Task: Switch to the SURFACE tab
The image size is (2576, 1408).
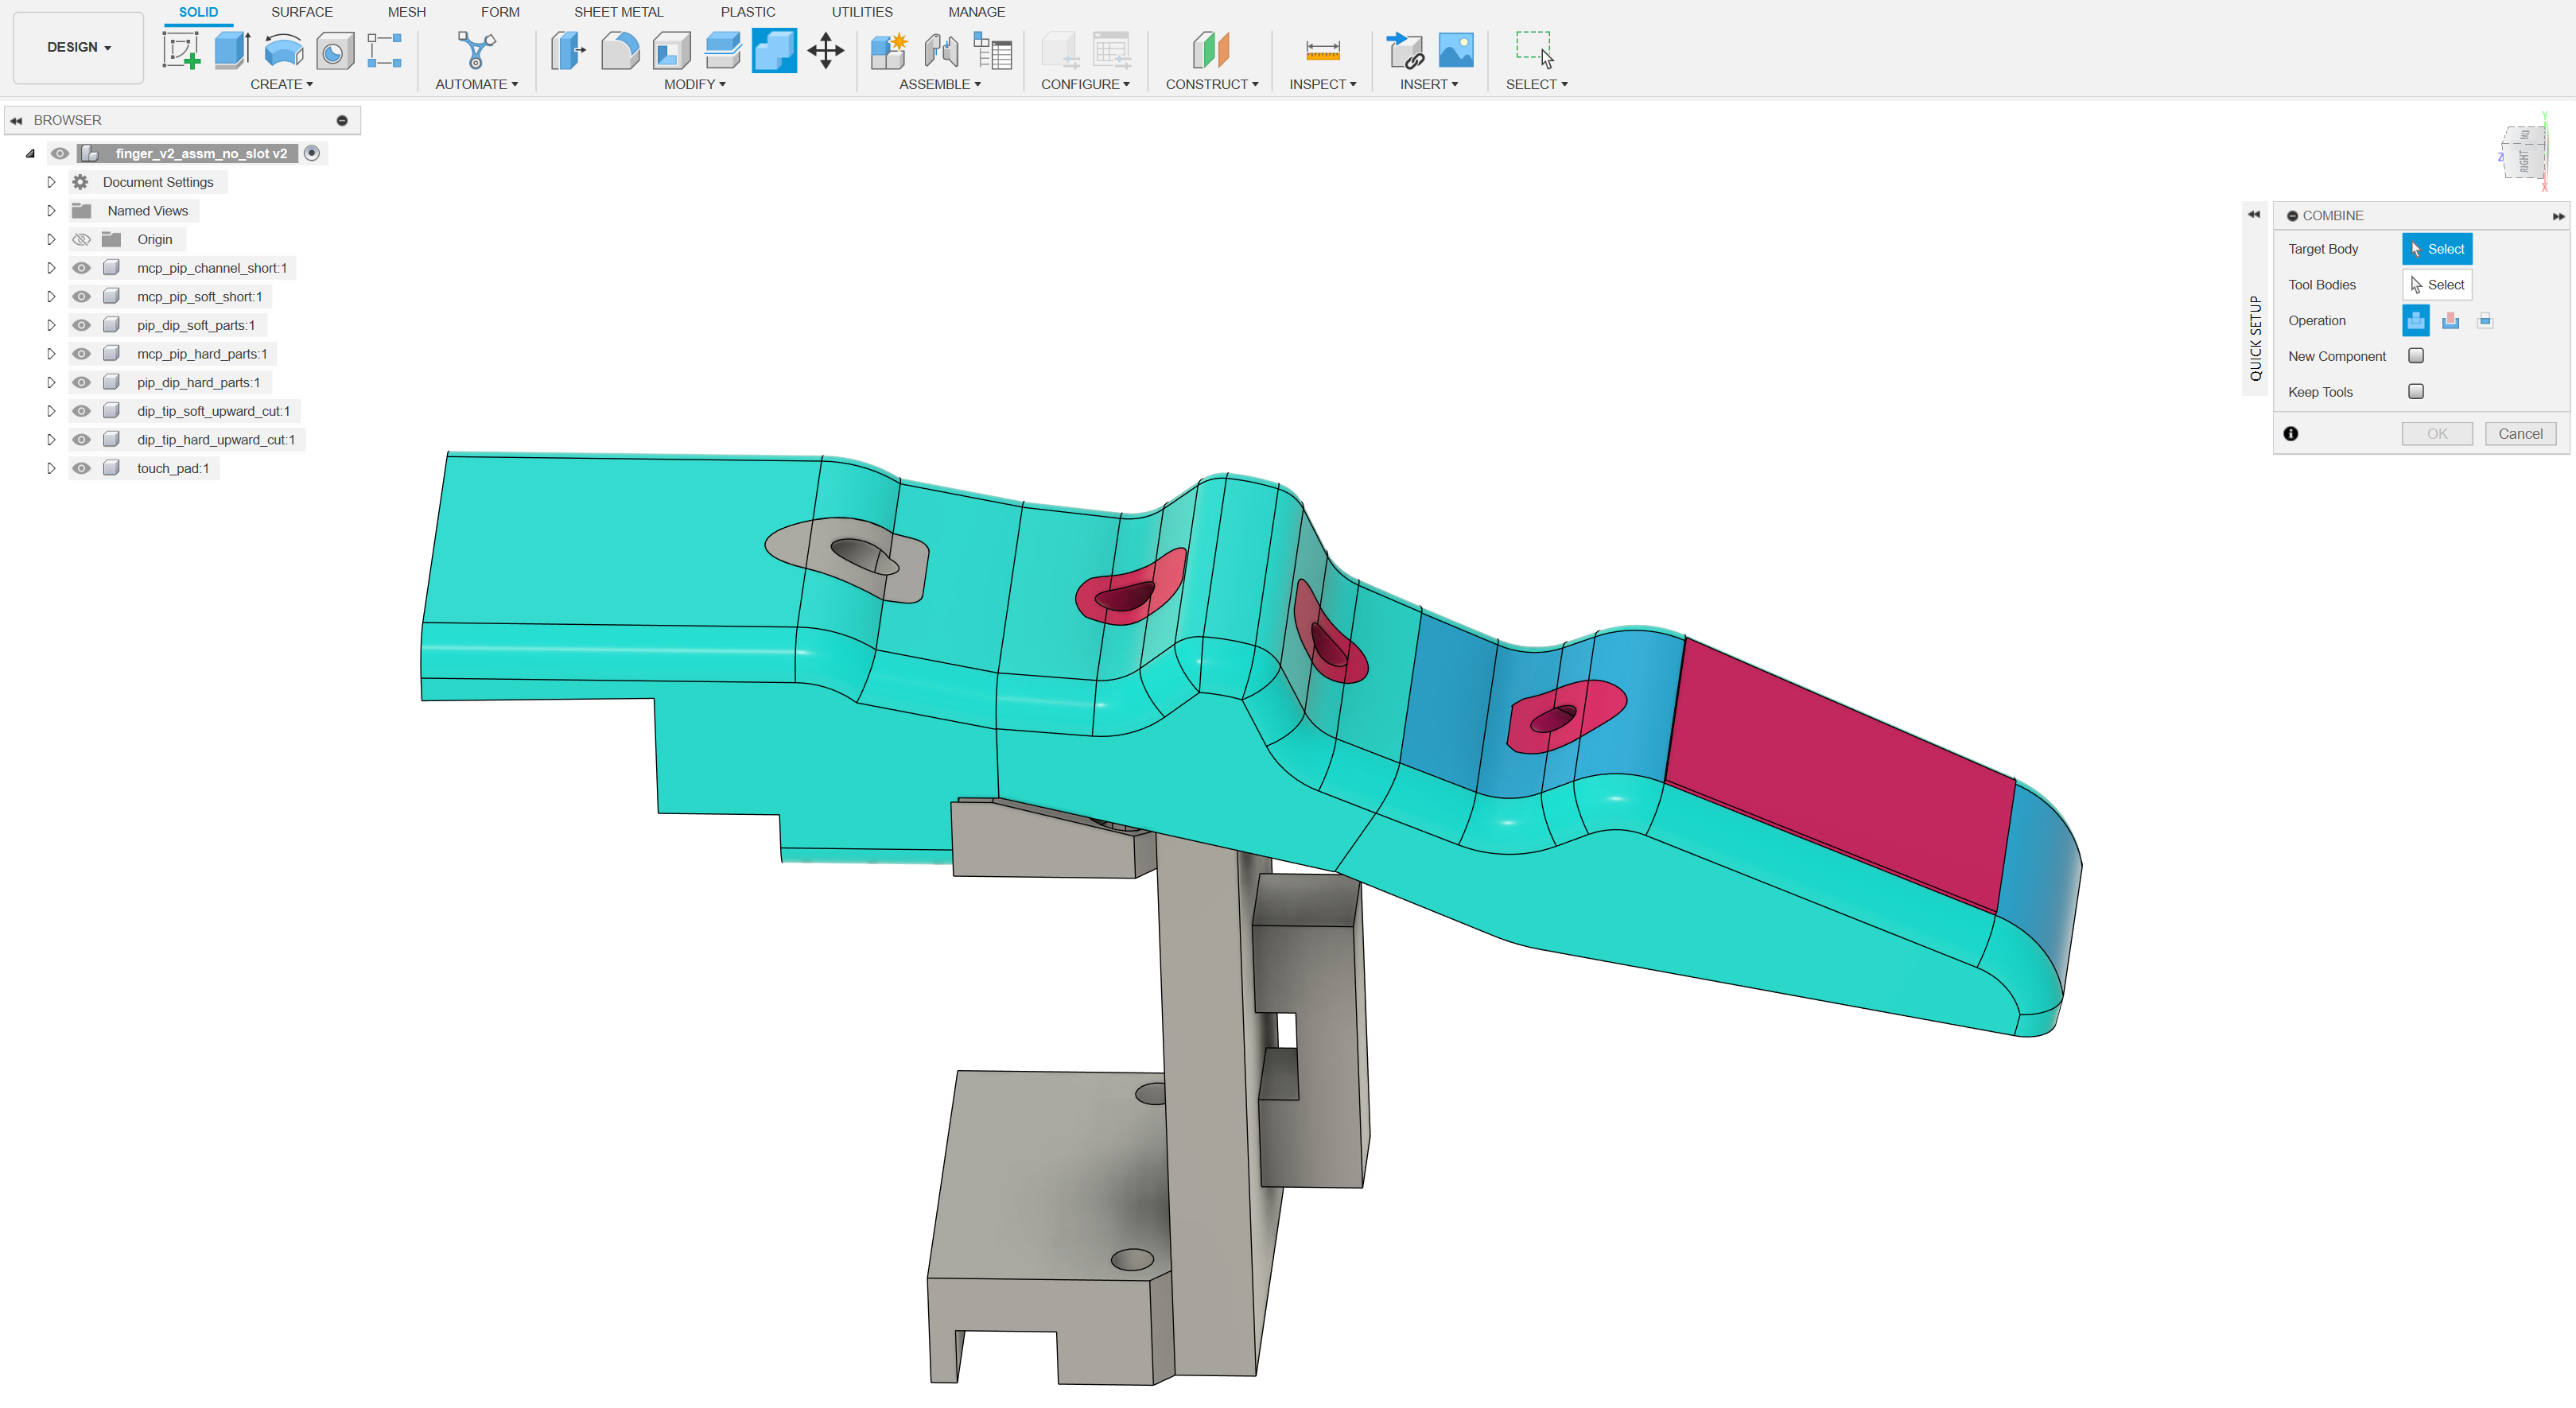Action: pos(301,12)
